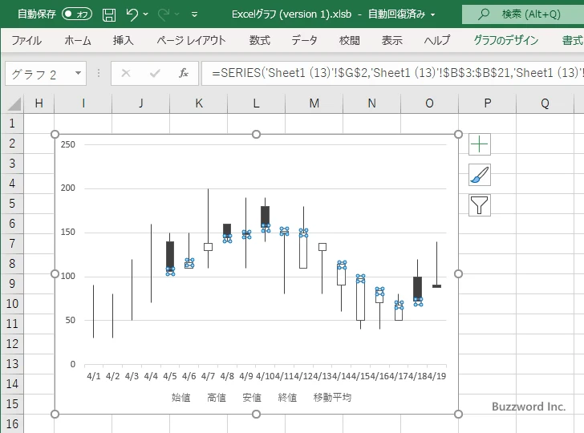Viewport: 584px width, 433px height.
Task: Switch to the 表示 tab
Action: tap(391, 40)
